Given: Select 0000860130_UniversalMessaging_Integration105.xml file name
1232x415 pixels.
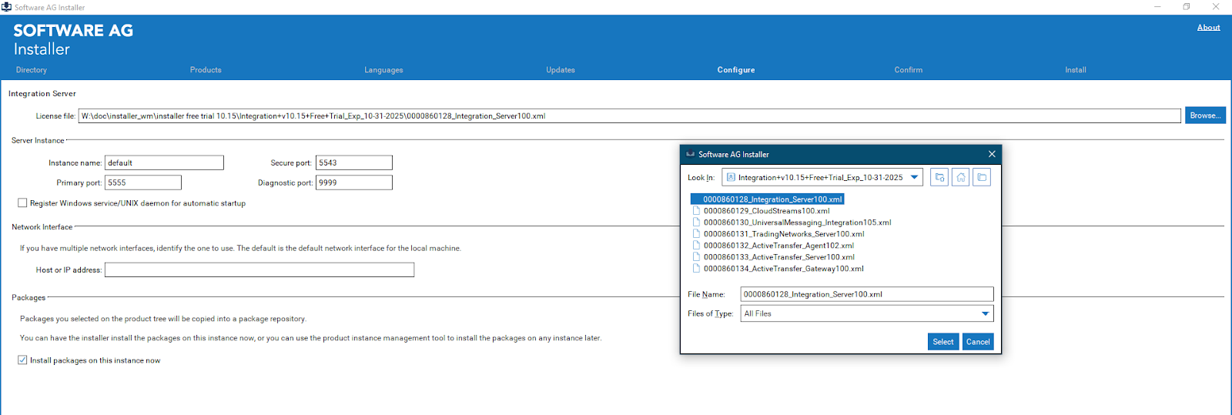Looking at the screenshot, I should [797, 222].
